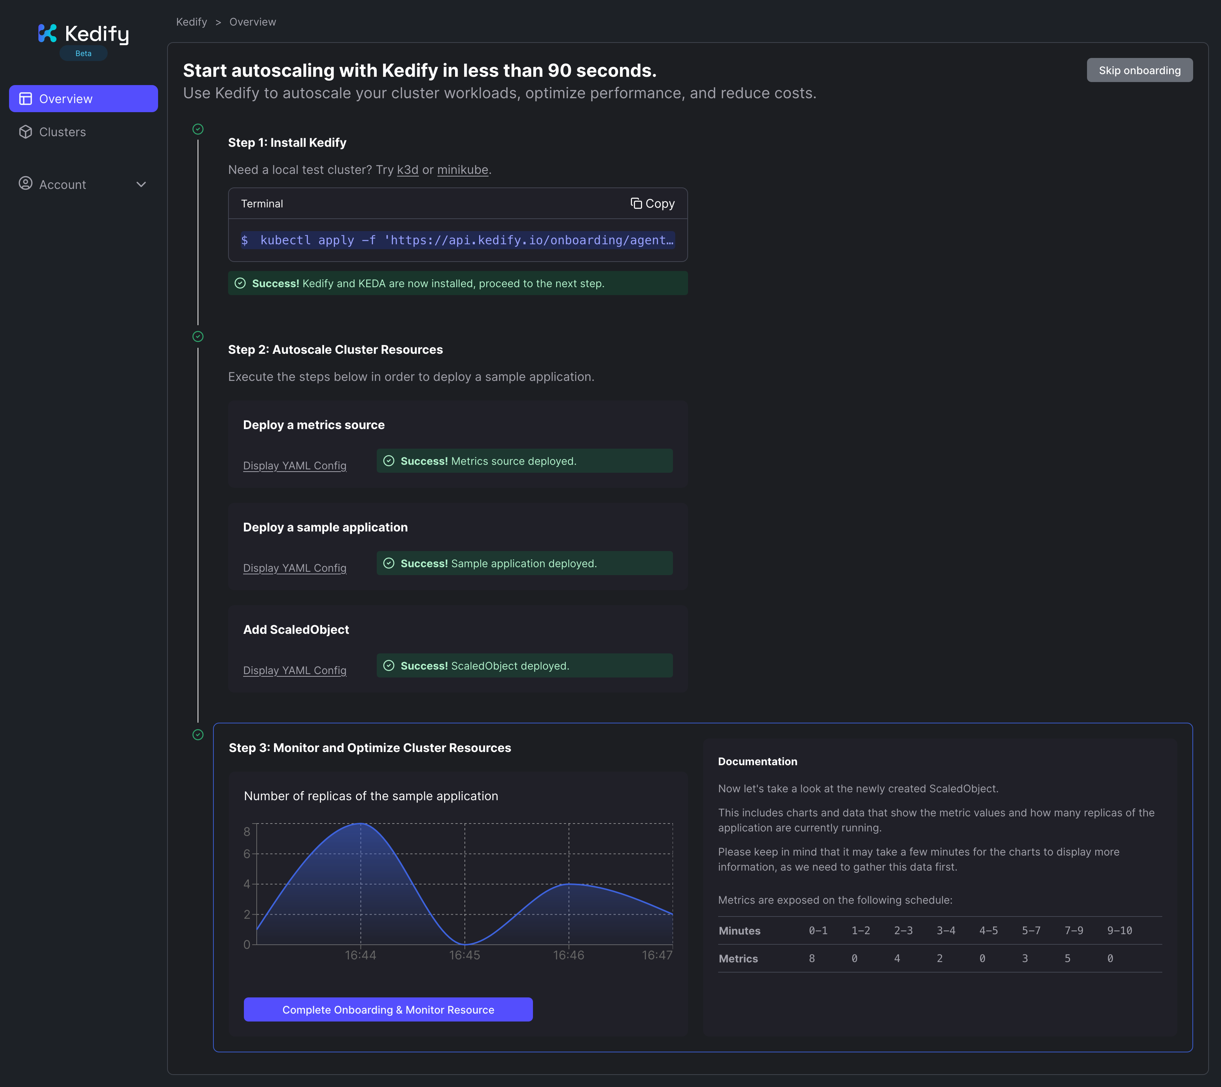Image resolution: width=1221 pixels, height=1087 pixels.
Task: Expand Display YAML Config for sample application
Action: pos(294,568)
